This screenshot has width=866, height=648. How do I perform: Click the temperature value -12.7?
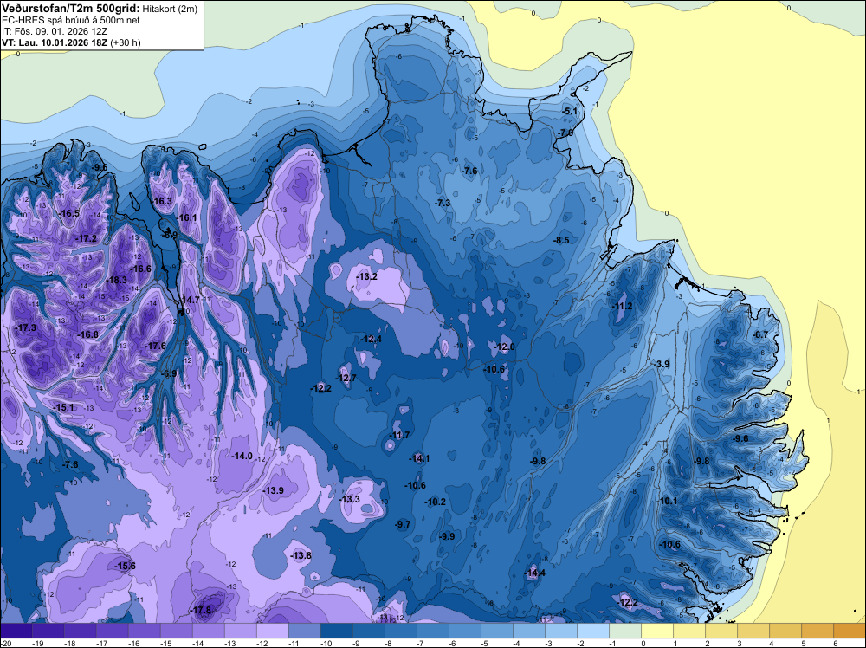tap(346, 378)
